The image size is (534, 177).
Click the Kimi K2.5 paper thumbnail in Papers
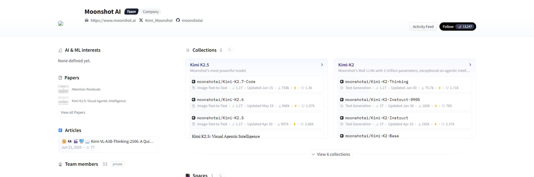click(x=63, y=101)
